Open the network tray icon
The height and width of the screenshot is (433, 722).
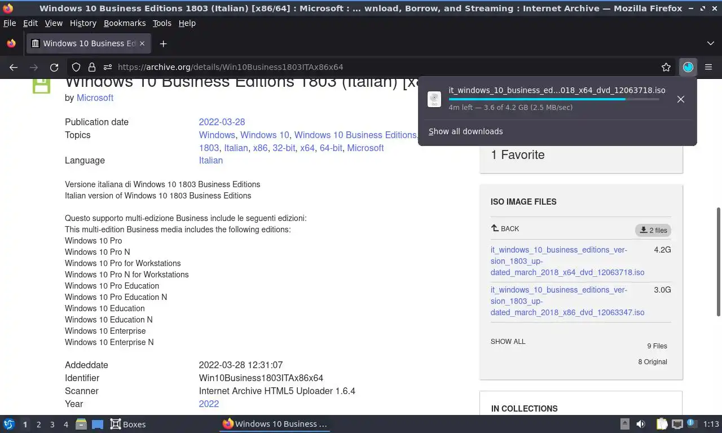click(677, 424)
